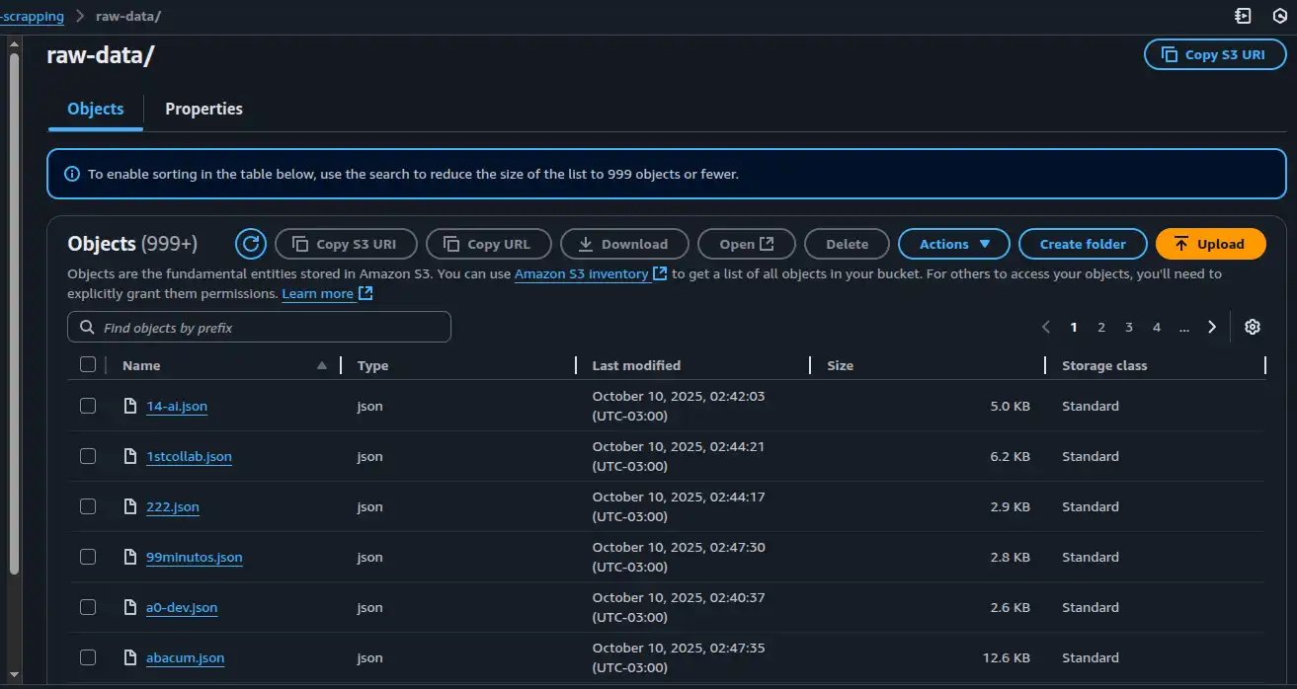Go to next page arrow
This screenshot has height=689, width=1297.
point(1212,327)
